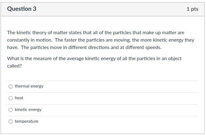Image resolution: width=206 pixels, height=135 pixels.
Task: Click the word 'called?' in the question
Action: (14, 66)
